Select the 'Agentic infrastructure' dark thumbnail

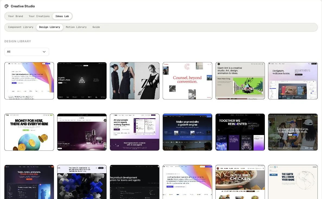(x=82, y=81)
